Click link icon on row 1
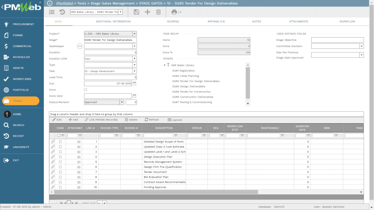Screen dimensions: 374x210 (x=53, y=142)
